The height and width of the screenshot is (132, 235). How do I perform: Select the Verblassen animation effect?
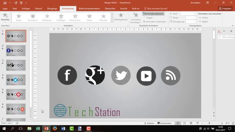click(47, 17)
